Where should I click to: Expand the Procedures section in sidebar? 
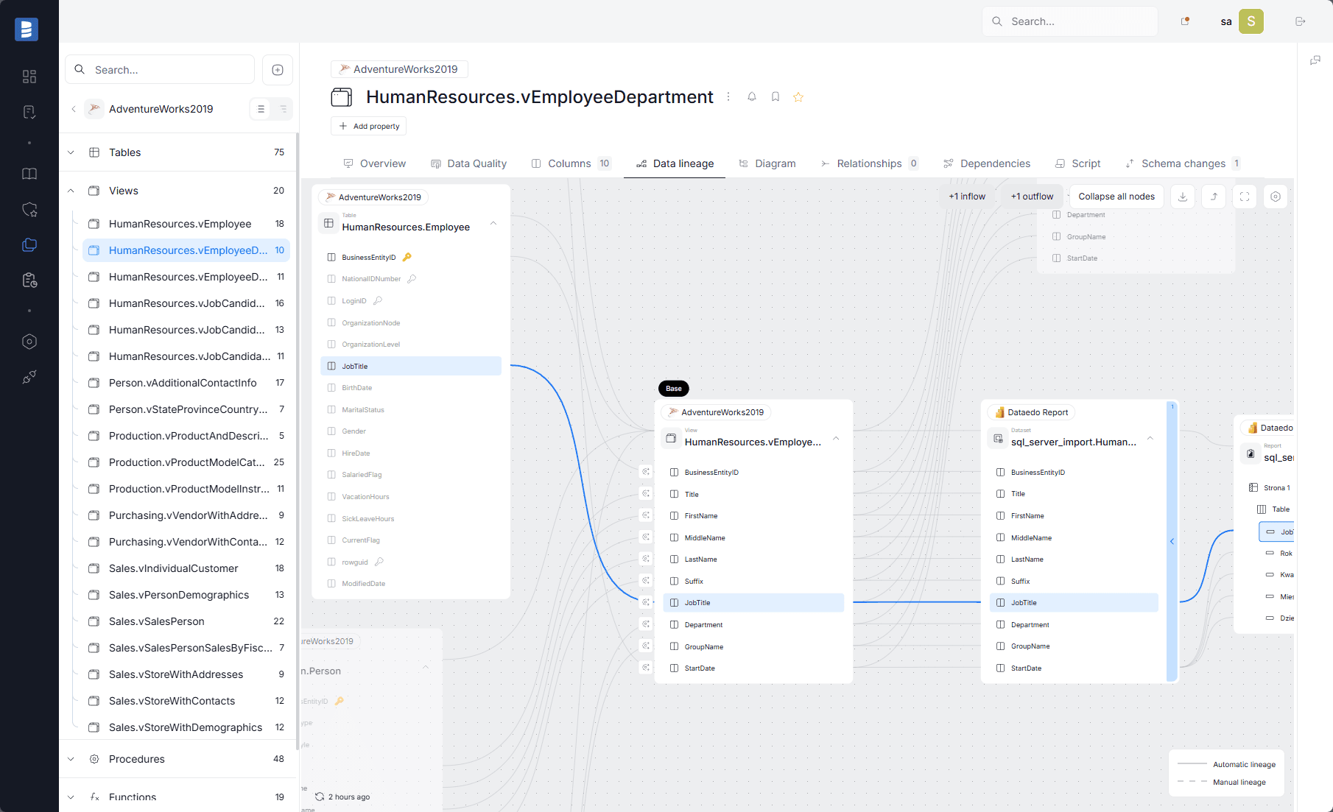pyautogui.click(x=71, y=759)
